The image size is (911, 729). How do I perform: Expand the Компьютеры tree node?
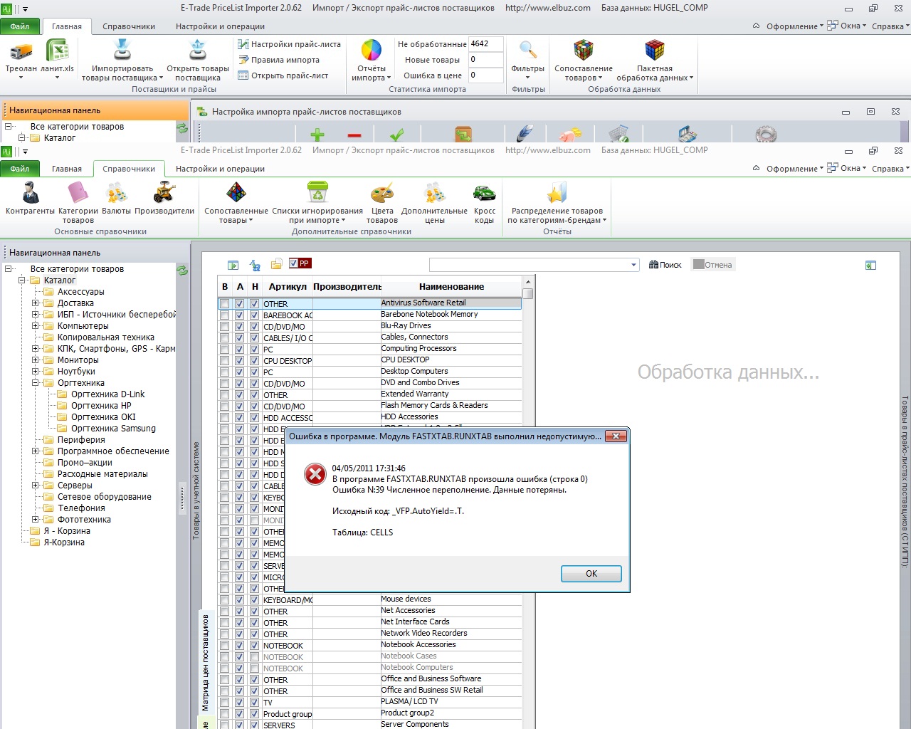[x=35, y=326]
